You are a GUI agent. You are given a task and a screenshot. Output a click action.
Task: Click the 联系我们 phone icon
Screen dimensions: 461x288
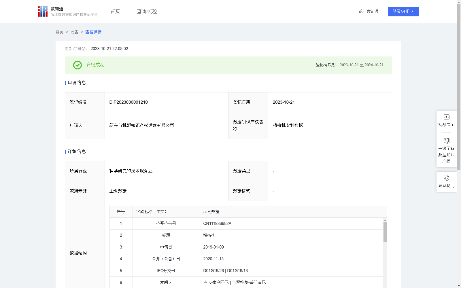pyautogui.click(x=447, y=178)
